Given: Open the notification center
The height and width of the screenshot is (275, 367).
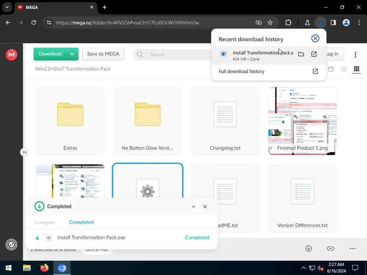Looking at the screenshot, I should click(355, 268).
